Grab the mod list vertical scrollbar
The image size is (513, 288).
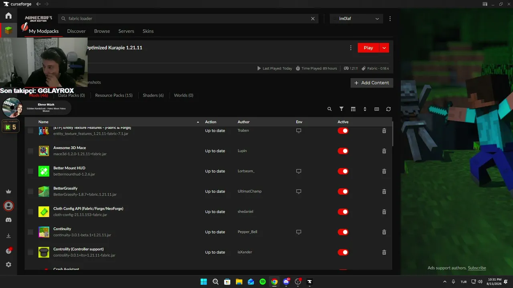click(x=393, y=134)
